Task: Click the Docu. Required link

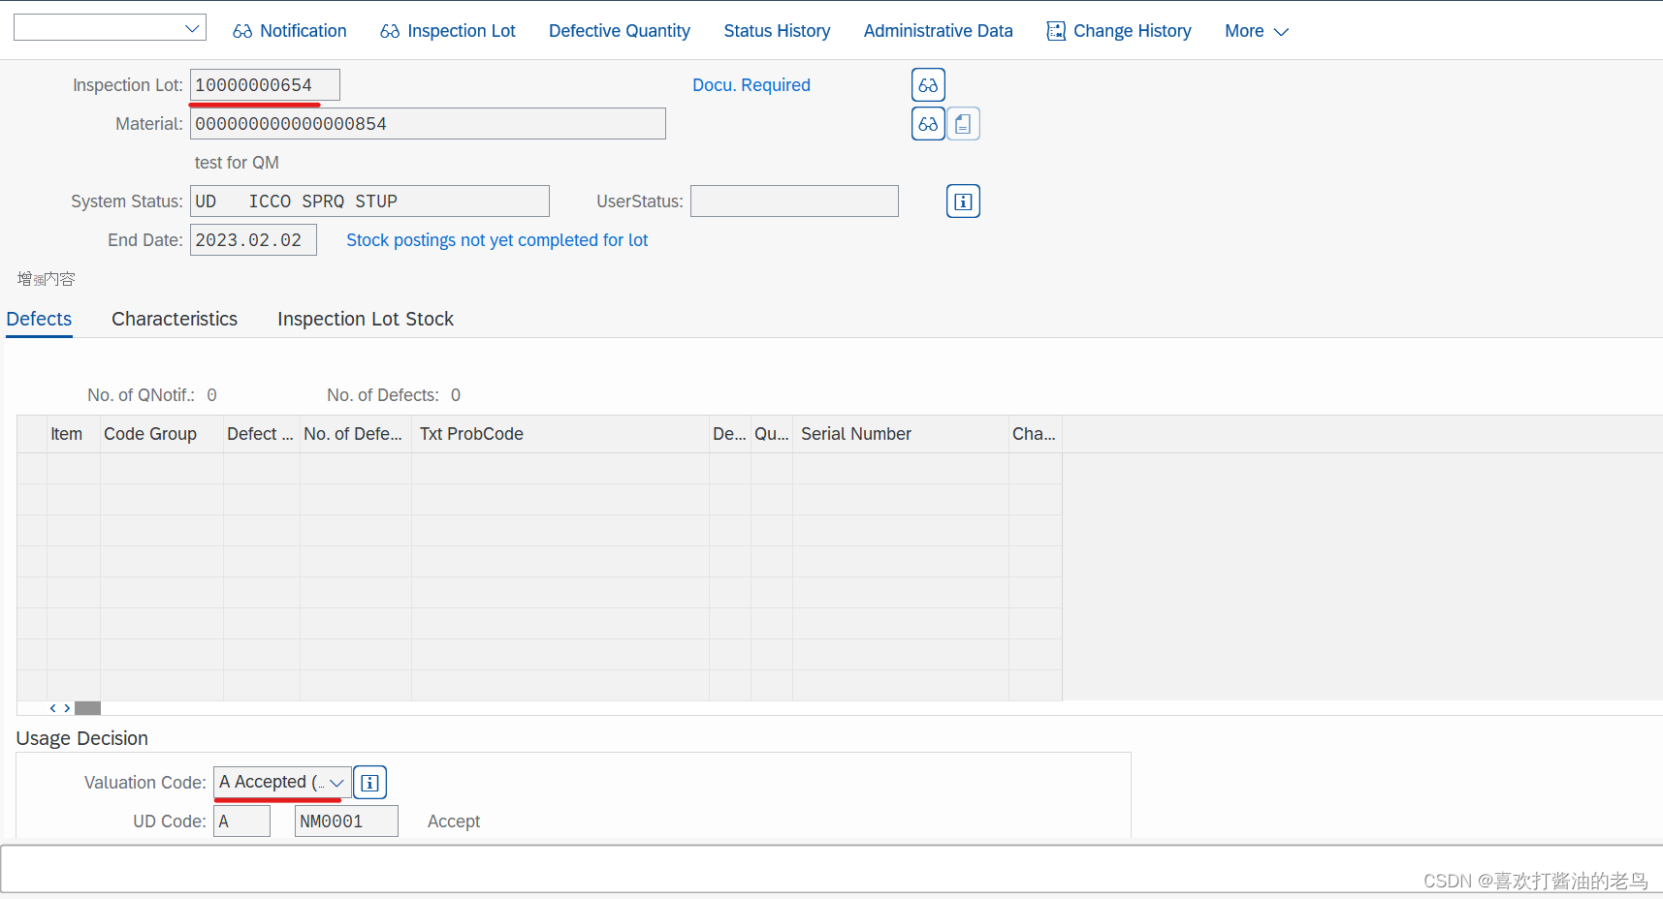Action: [751, 85]
